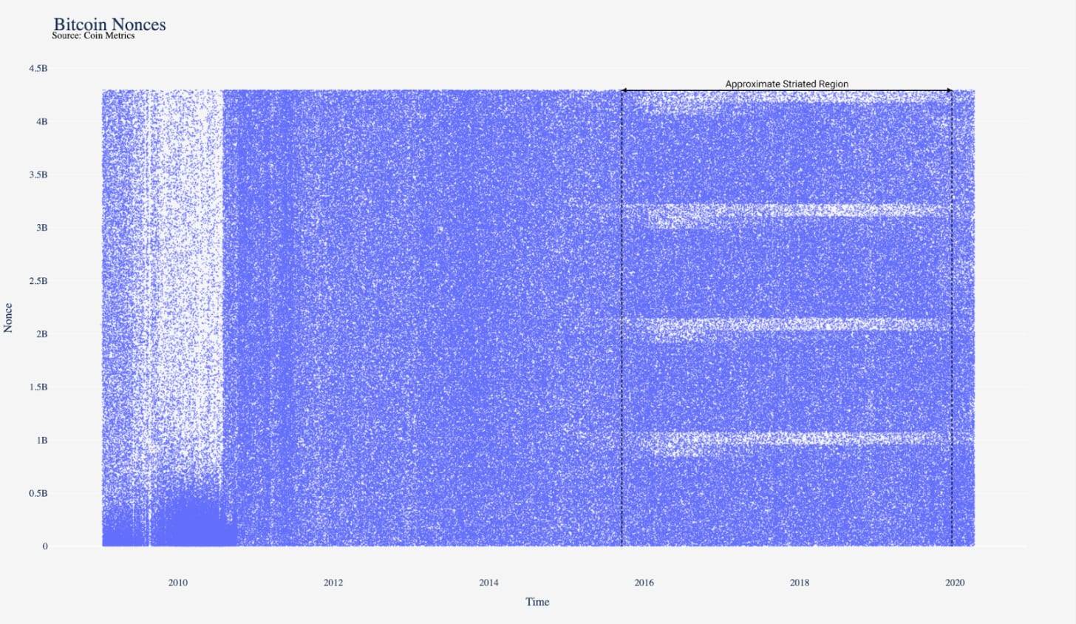This screenshot has height=624, width=1076.
Task: Click the right arrowhead of the striated region arrow
Action: pos(950,90)
